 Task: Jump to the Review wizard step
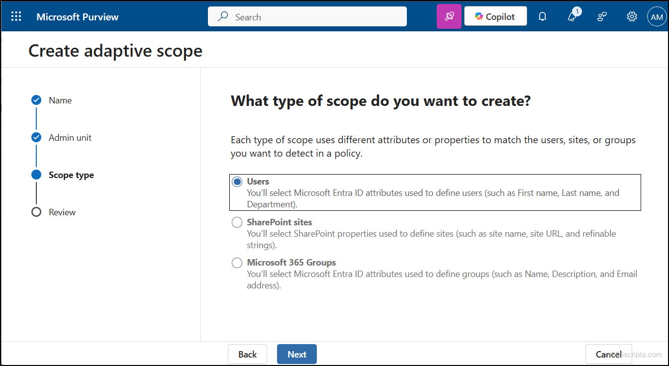tap(62, 212)
